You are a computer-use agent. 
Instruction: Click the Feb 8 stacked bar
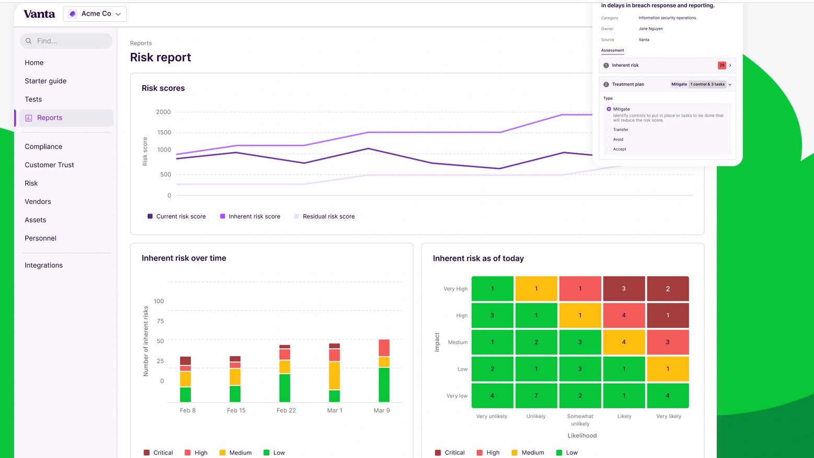[186, 380]
